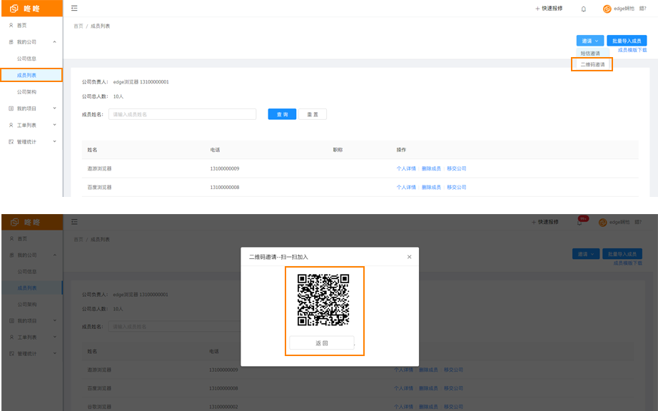The height and width of the screenshot is (411, 658).
Task: Open 公司架构 in the upper sidebar
Action: click(26, 92)
